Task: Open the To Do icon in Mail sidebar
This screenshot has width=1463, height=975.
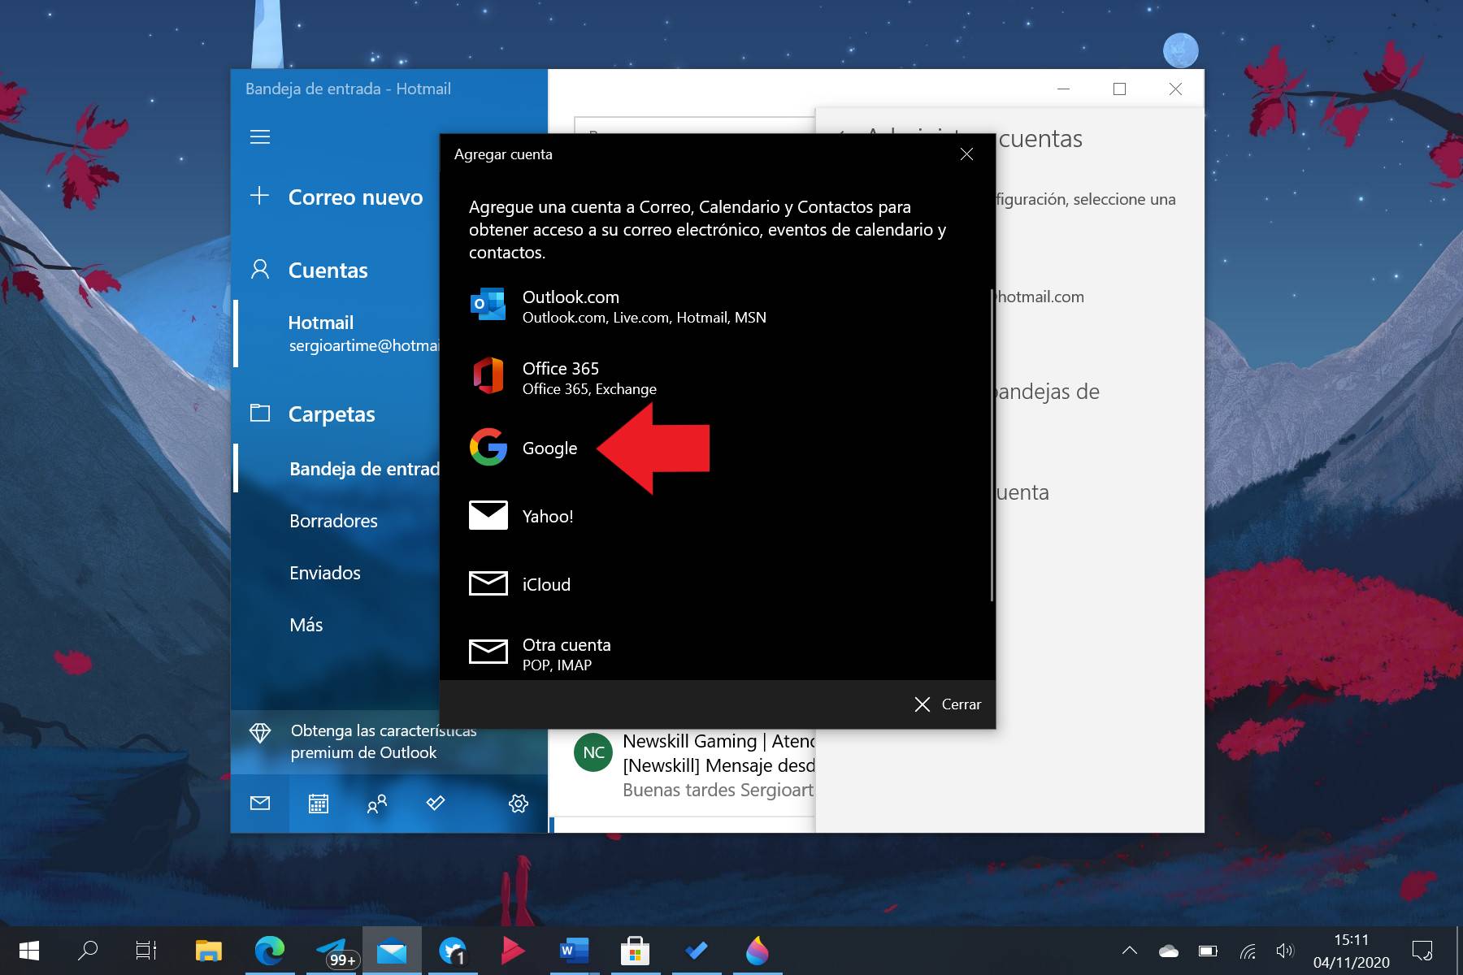Action: click(x=436, y=804)
